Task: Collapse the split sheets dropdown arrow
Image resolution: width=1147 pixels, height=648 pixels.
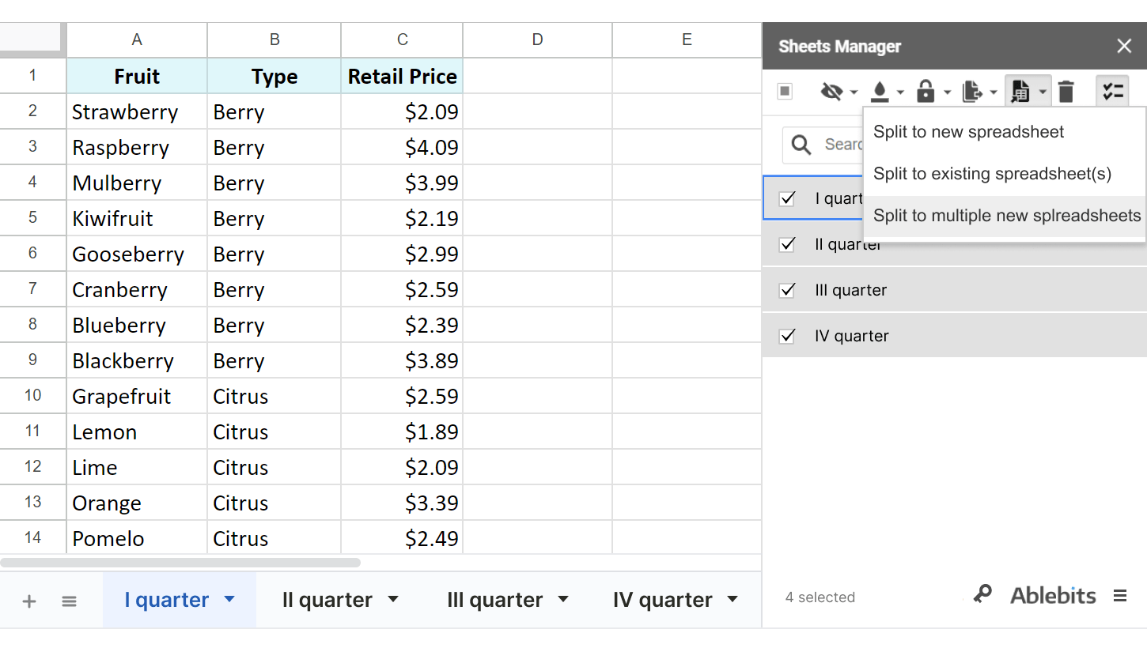Action: (x=1043, y=92)
